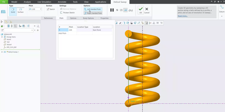This screenshot has height=112, width=225.
Task: Click the glasses verify preview icon
Action: pyautogui.click(x=130, y=10)
